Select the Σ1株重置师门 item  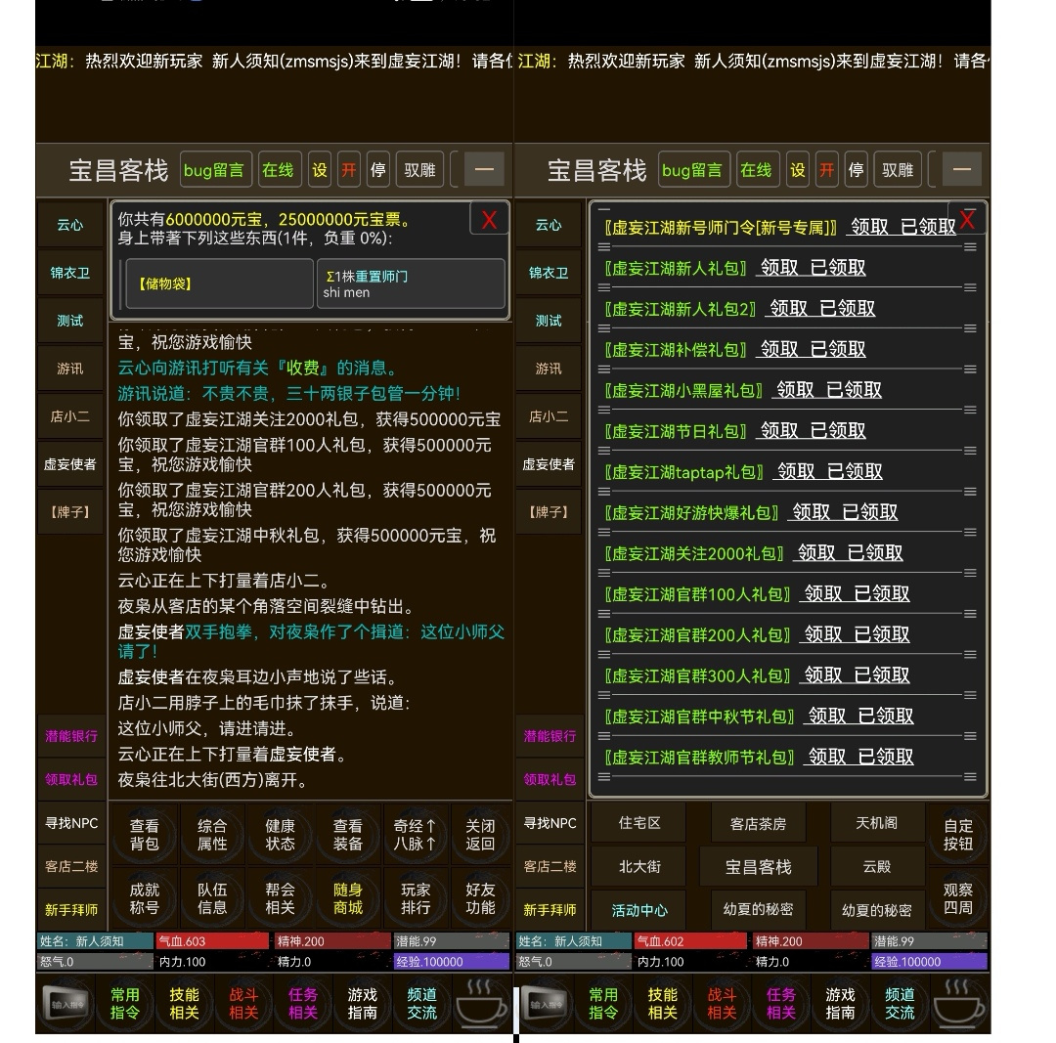click(411, 283)
